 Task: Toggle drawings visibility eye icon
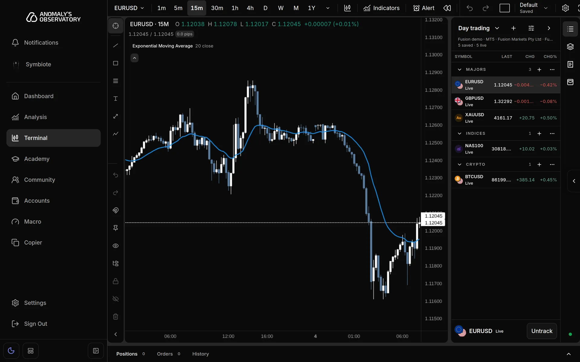(x=115, y=246)
